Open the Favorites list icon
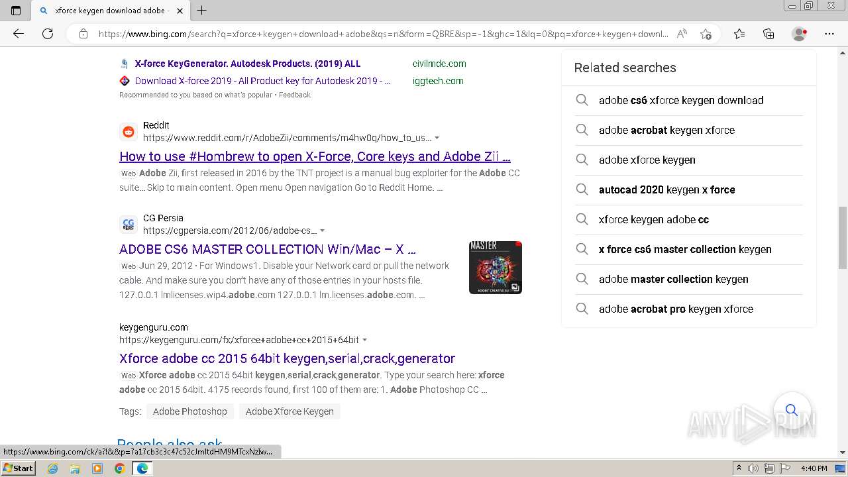The width and height of the screenshot is (848, 477). (x=739, y=34)
